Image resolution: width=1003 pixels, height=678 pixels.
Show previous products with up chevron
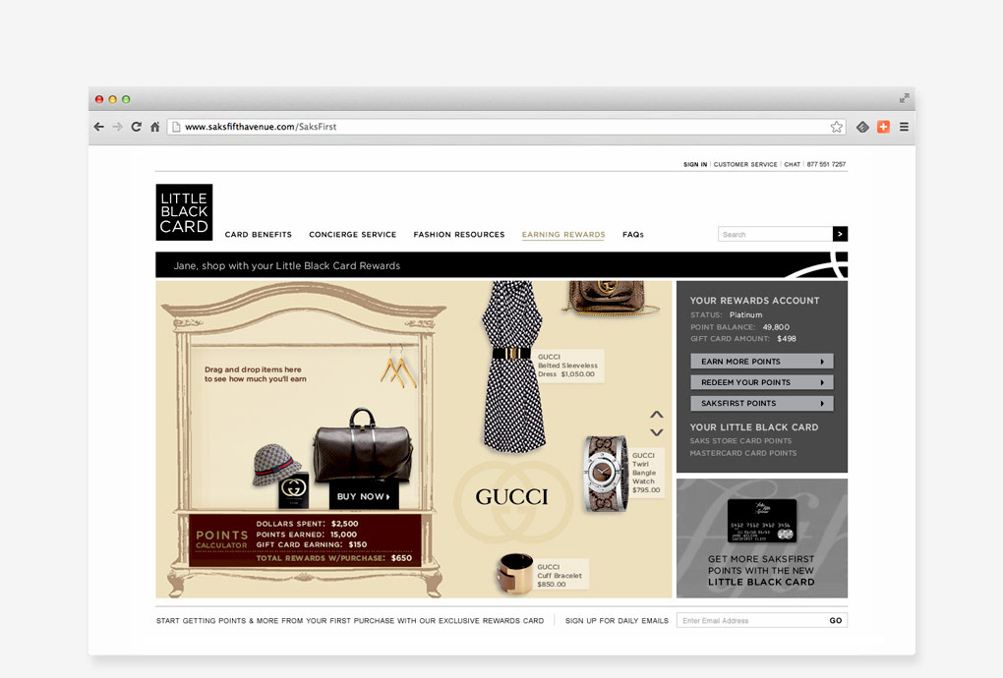(x=656, y=414)
